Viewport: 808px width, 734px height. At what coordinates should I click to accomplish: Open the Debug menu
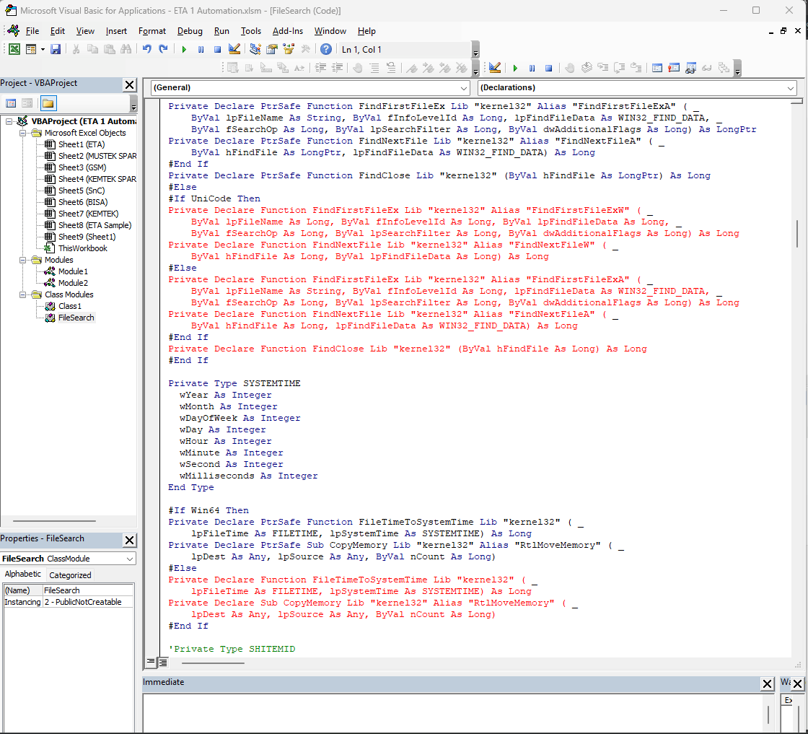click(x=190, y=31)
